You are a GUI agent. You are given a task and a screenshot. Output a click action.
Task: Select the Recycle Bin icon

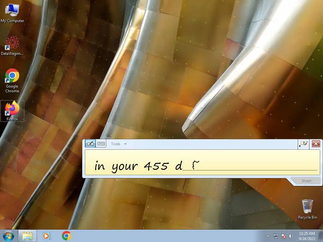pyautogui.click(x=307, y=209)
